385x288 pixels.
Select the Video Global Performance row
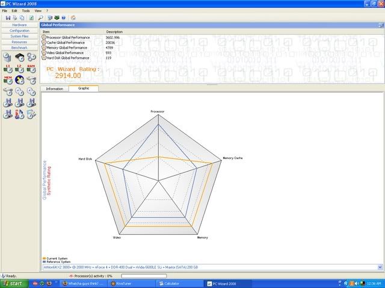click(x=65, y=53)
